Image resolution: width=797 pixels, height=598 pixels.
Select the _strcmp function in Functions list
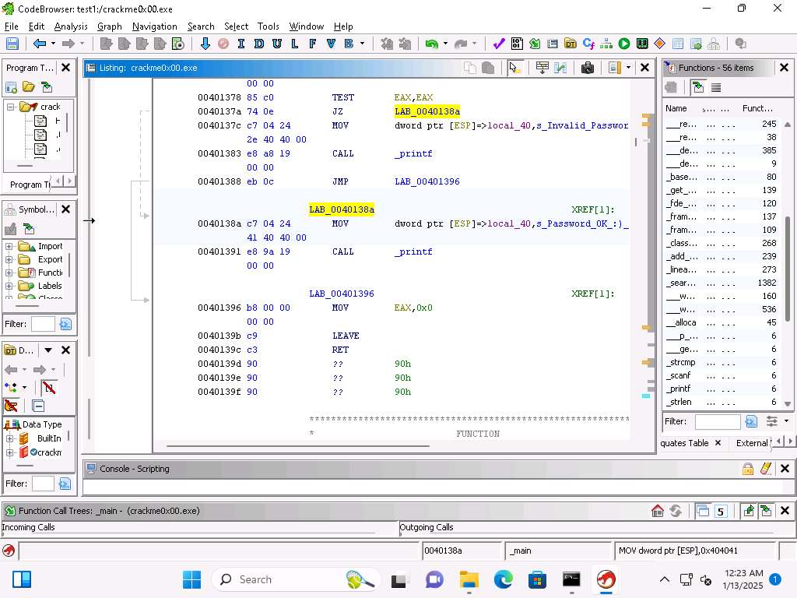681,363
